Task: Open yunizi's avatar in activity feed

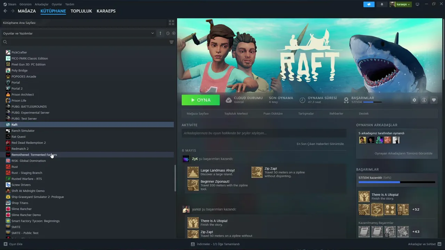Action: [186, 209]
